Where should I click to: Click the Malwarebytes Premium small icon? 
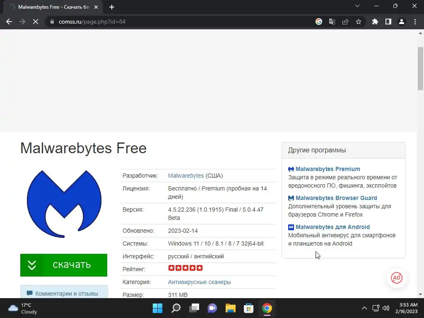point(291,169)
